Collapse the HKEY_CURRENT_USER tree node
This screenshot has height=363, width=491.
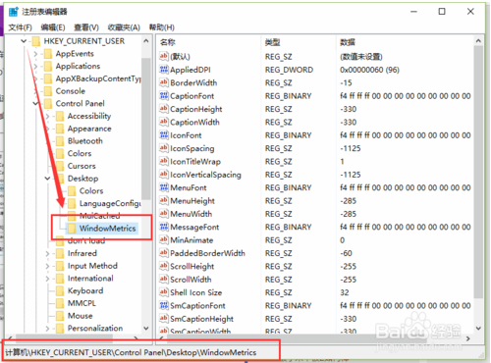(24, 41)
